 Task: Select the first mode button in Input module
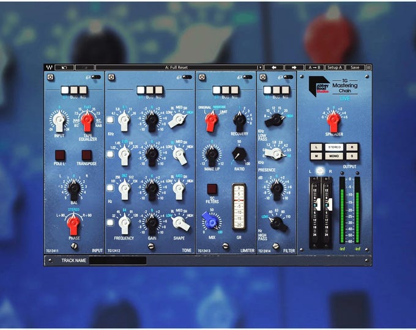click(65, 90)
